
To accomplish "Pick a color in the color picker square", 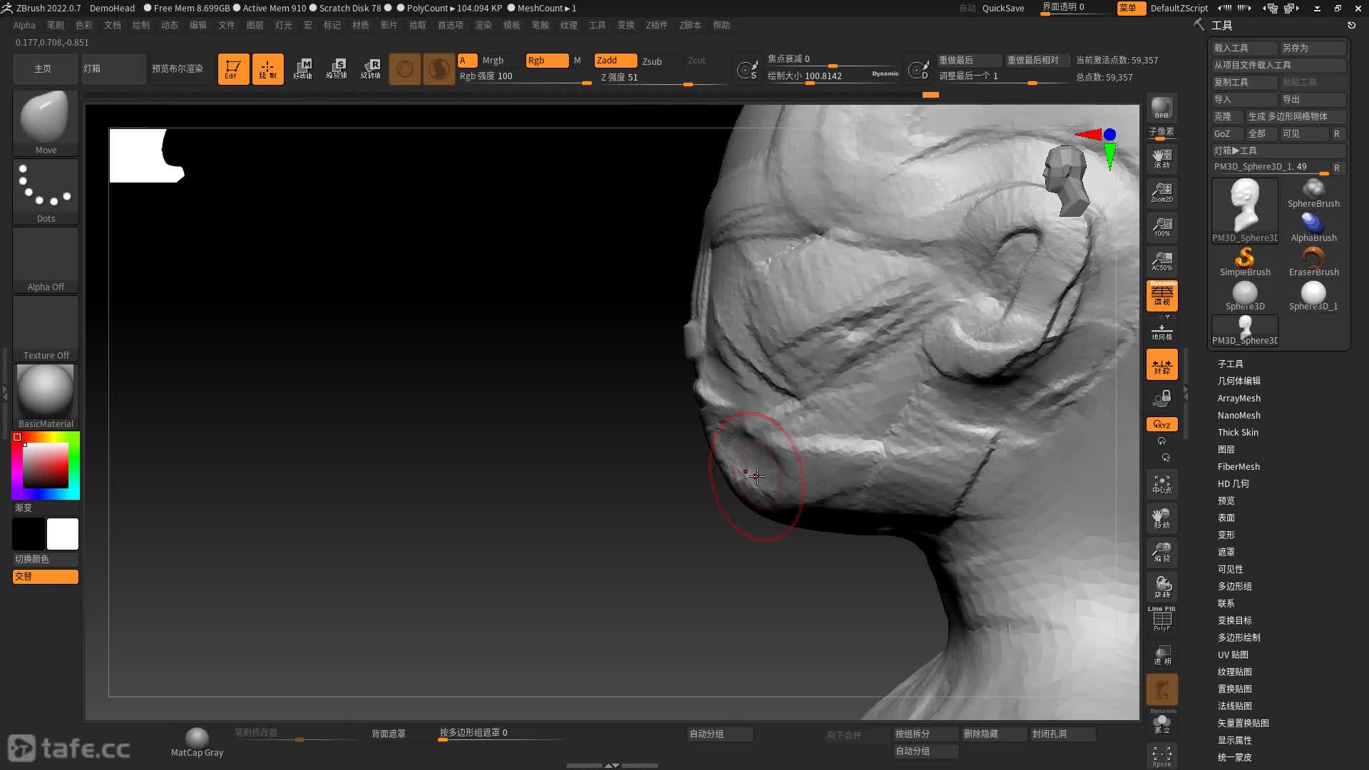I will [46, 466].
